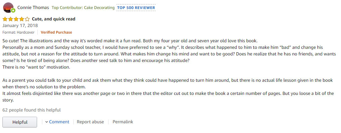
Task: Click the Verified Purchase label
Action: [x=56, y=32]
